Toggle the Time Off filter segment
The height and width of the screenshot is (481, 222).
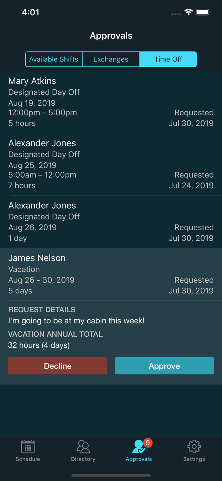click(168, 59)
